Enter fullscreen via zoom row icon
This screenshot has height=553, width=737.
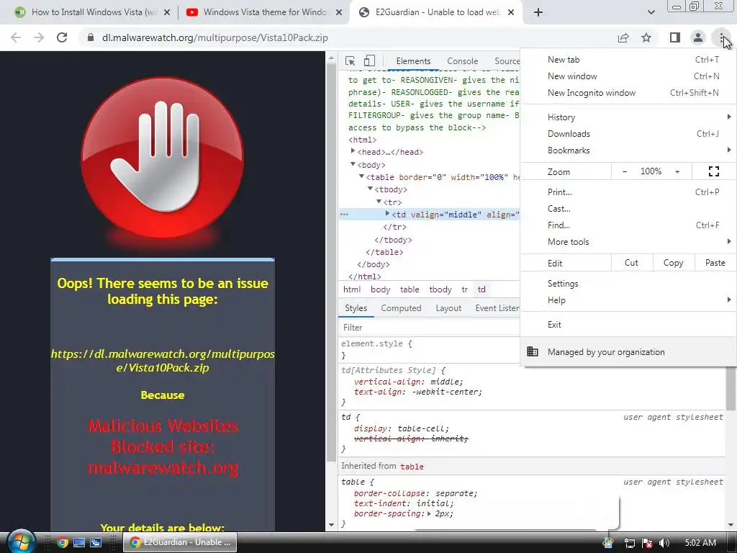pyautogui.click(x=714, y=171)
